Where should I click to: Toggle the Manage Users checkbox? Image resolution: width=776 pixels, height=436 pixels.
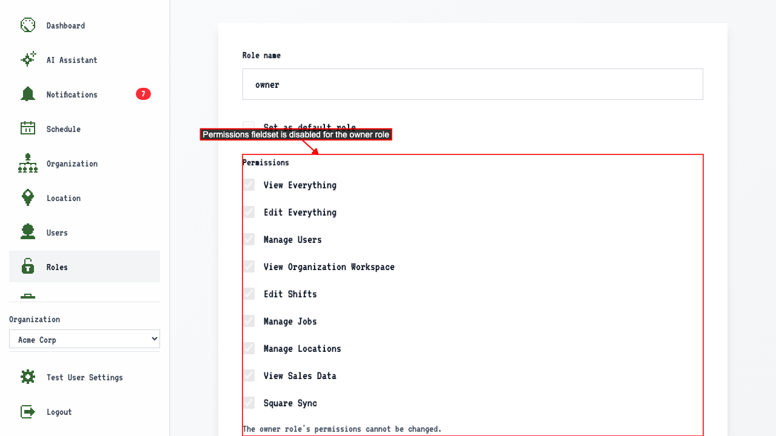(249, 239)
